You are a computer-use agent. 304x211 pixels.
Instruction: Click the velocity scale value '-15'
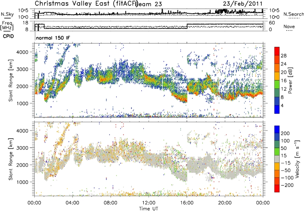click(x=286, y=163)
